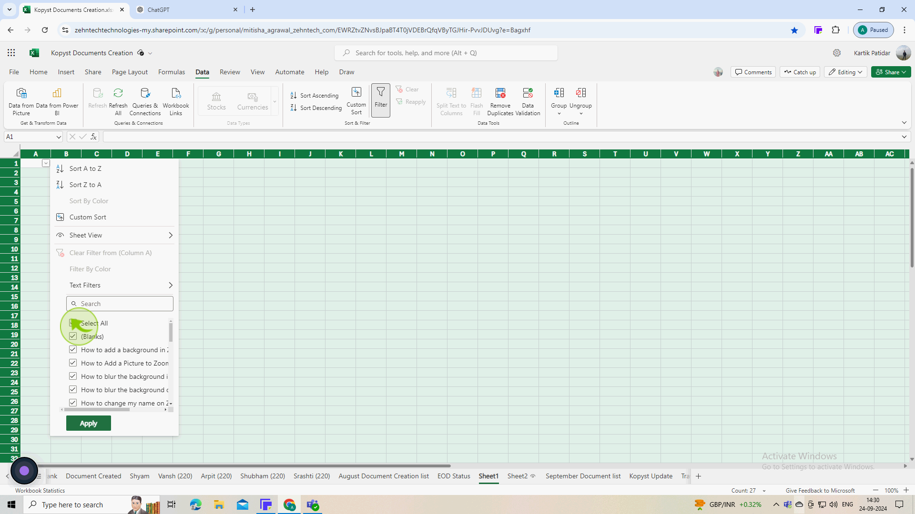The image size is (915, 514).
Task: Toggle the Filter ribbon button
Action: (381, 100)
